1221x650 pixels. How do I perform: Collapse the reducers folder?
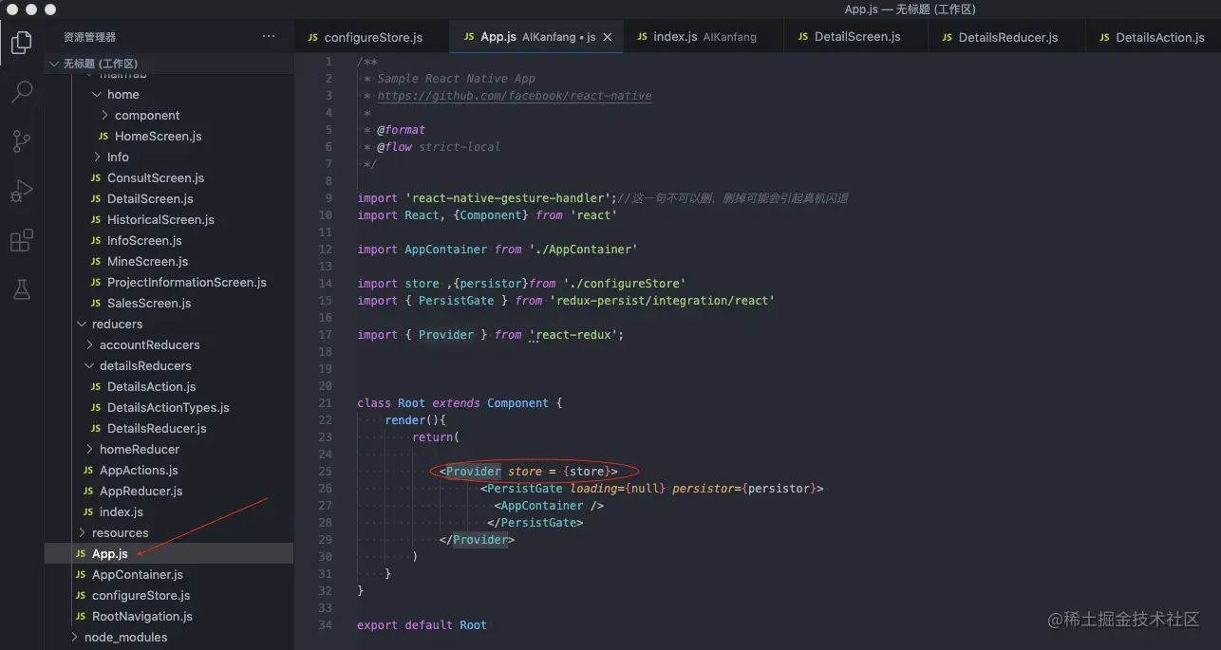[x=169, y=324]
